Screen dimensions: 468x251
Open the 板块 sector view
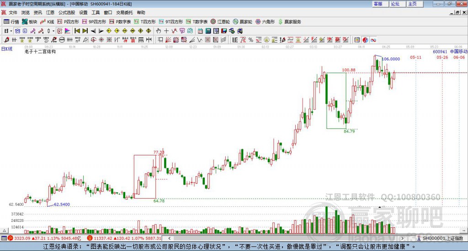point(30,22)
